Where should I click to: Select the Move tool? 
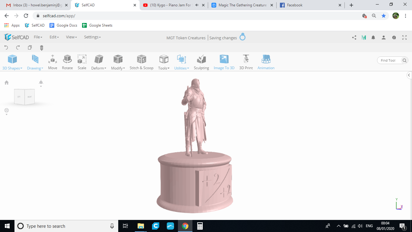pos(52,62)
